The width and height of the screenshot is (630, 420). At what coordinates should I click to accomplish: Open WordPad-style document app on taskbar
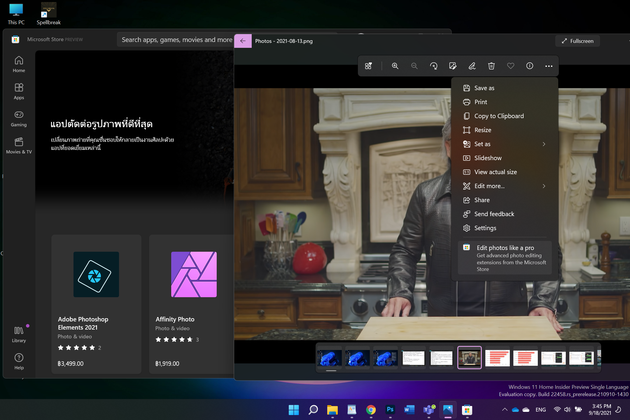(351, 410)
